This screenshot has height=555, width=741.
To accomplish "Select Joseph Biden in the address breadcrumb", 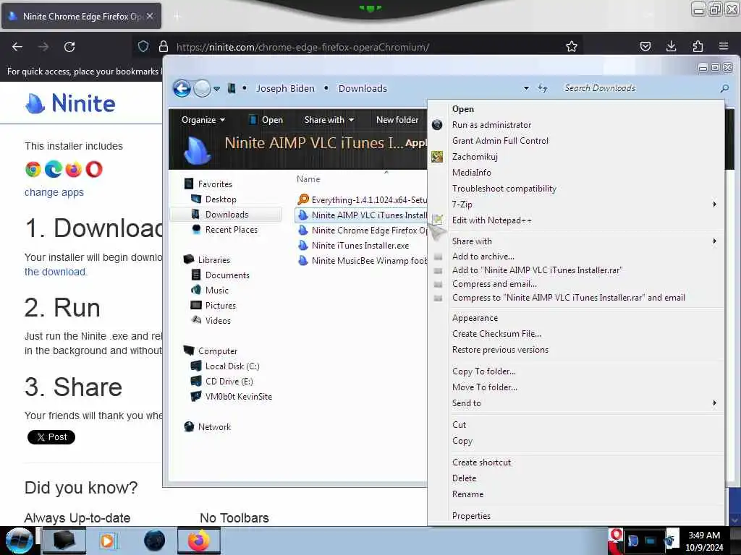I will coord(285,88).
